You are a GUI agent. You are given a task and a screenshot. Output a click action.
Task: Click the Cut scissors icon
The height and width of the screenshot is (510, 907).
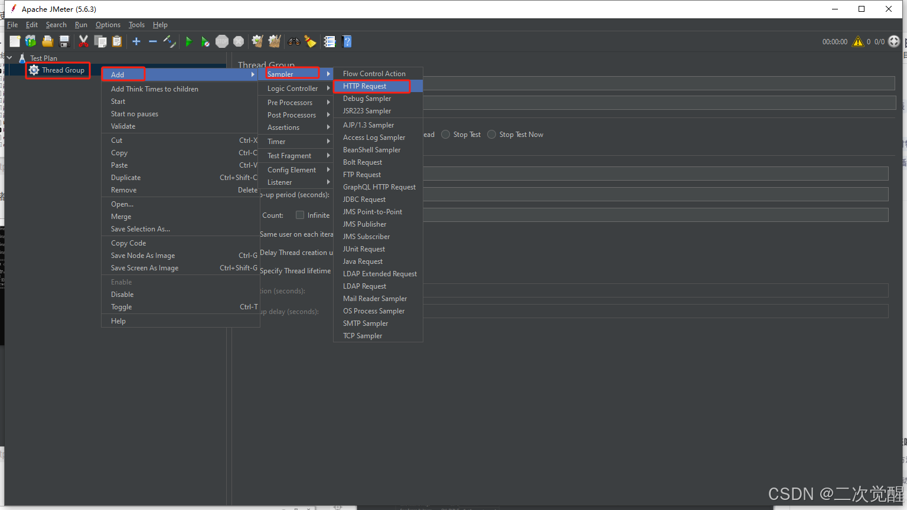pyautogui.click(x=83, y=41)
